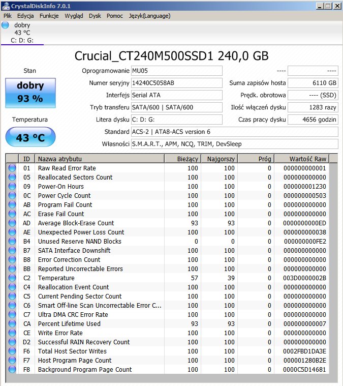Click the drive title Crucial_CT240M500SSD1 240,0 GB

click(172, 56)
